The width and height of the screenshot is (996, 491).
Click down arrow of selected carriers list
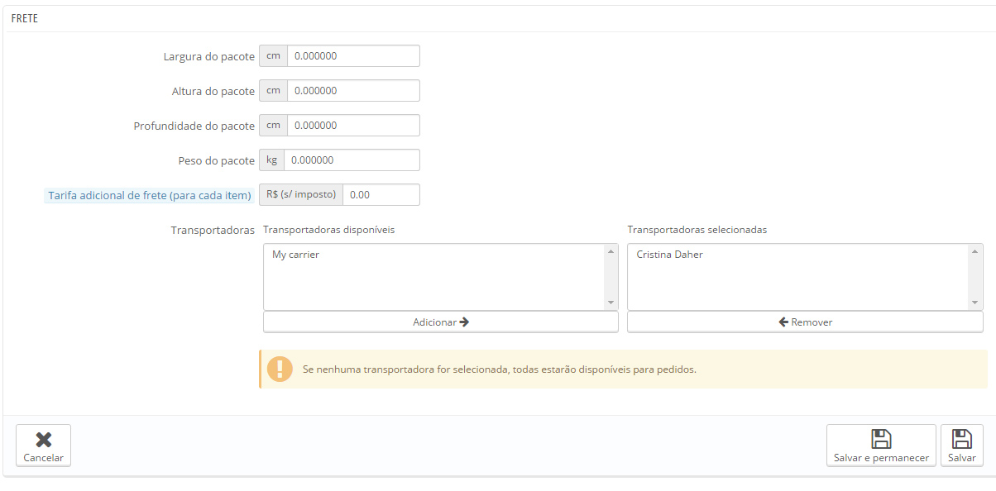point(976,303)
